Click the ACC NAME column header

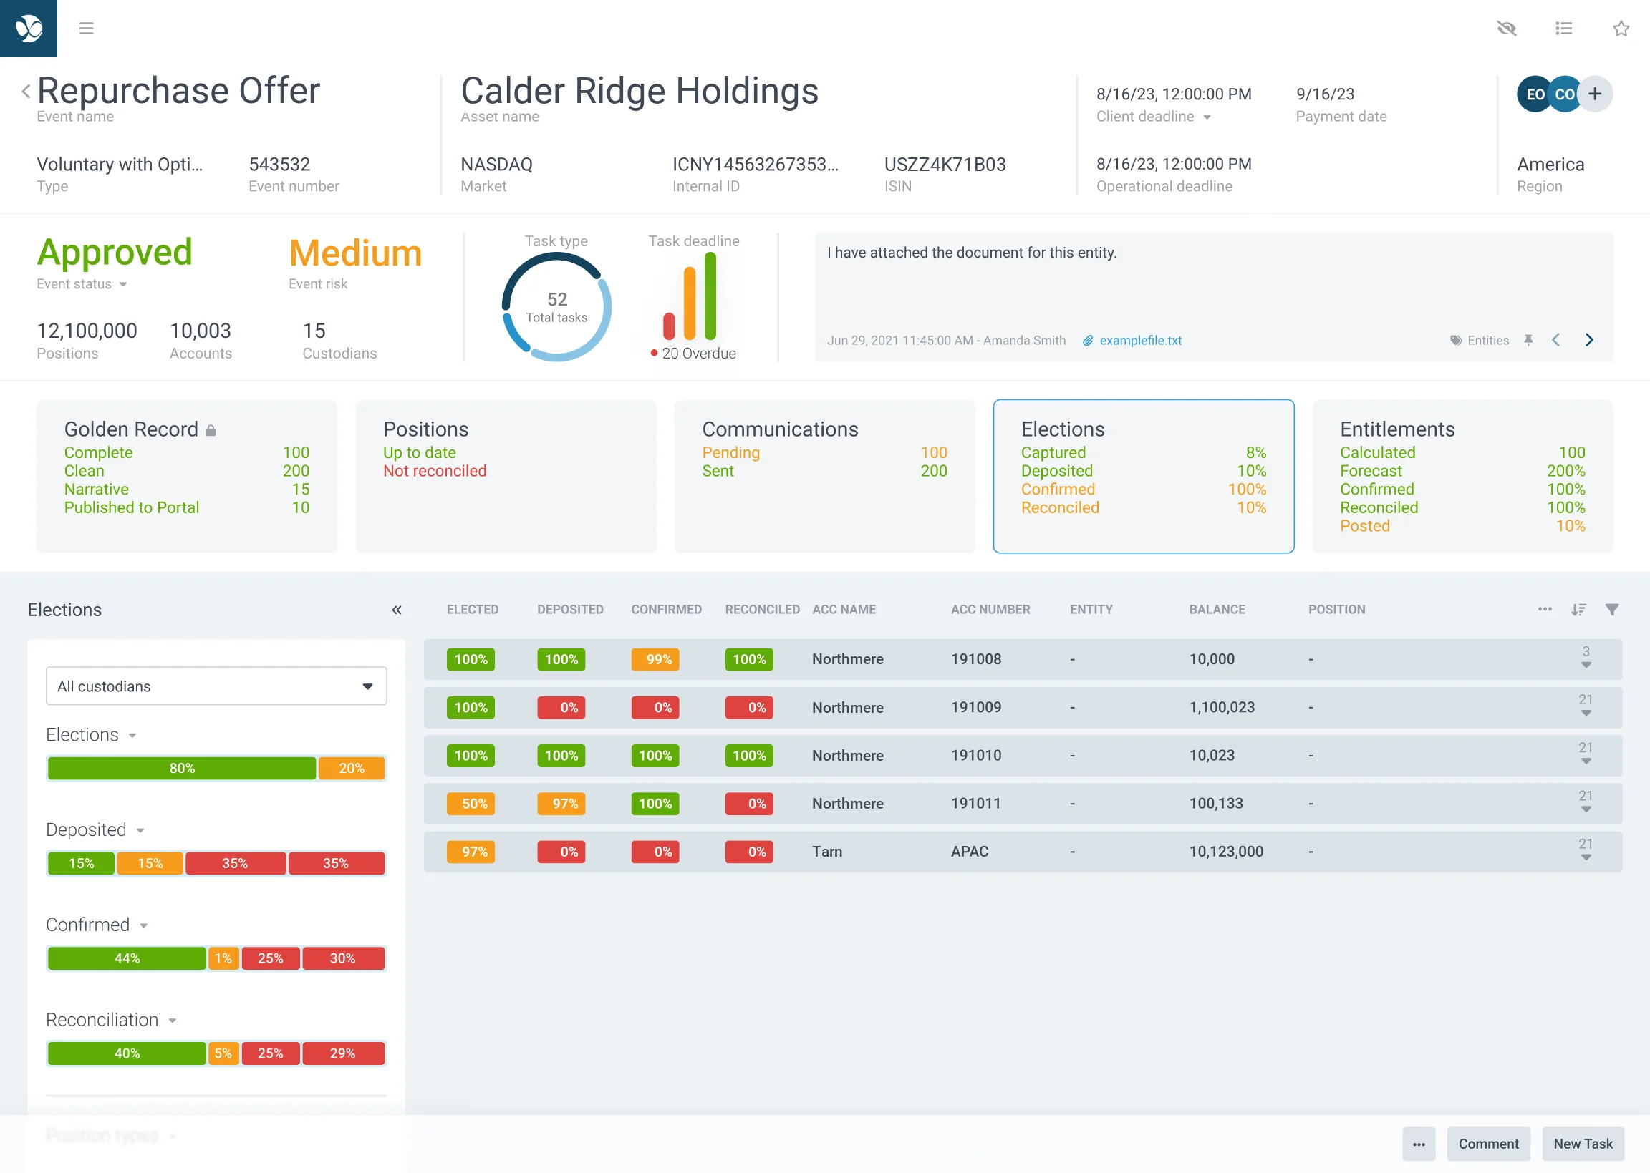click(844, 610)
